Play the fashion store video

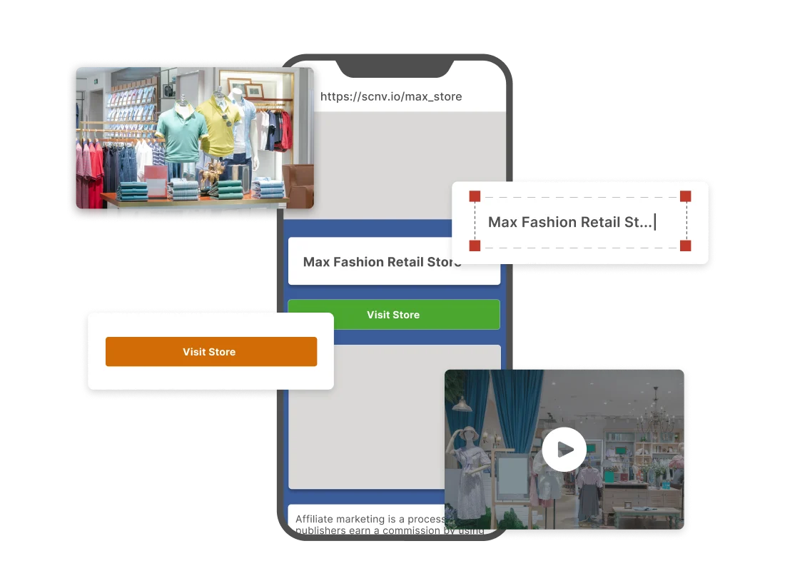564,449
